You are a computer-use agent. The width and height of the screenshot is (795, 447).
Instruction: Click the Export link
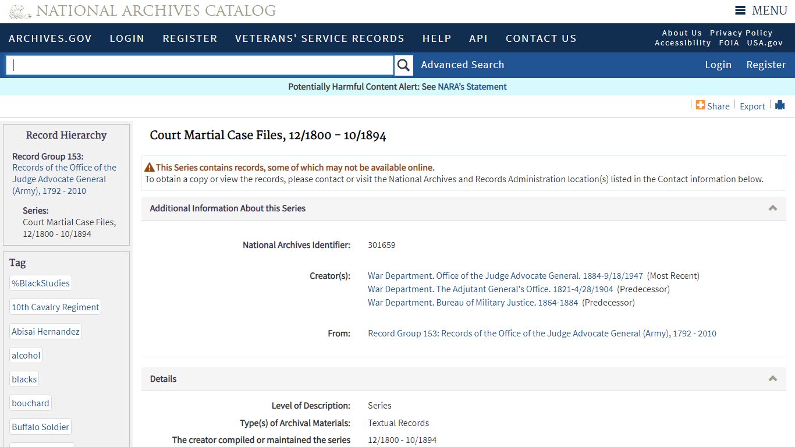point(753,106)
